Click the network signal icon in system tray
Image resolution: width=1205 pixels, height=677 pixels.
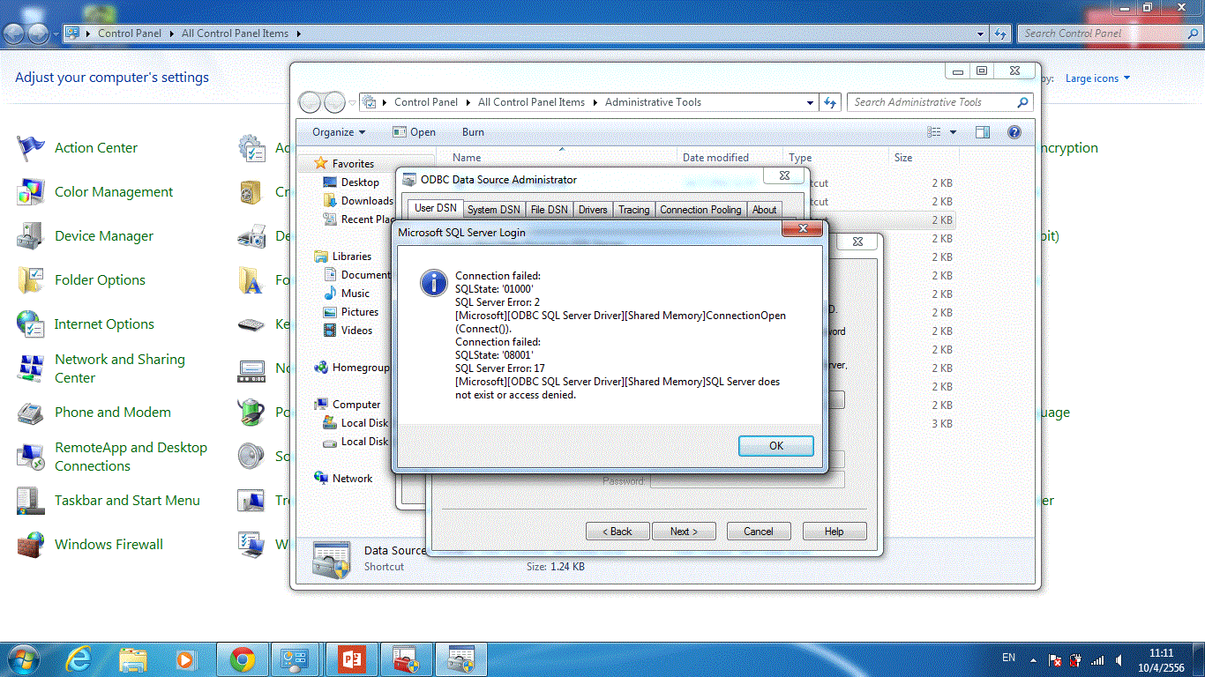(x=1097, y=659)
